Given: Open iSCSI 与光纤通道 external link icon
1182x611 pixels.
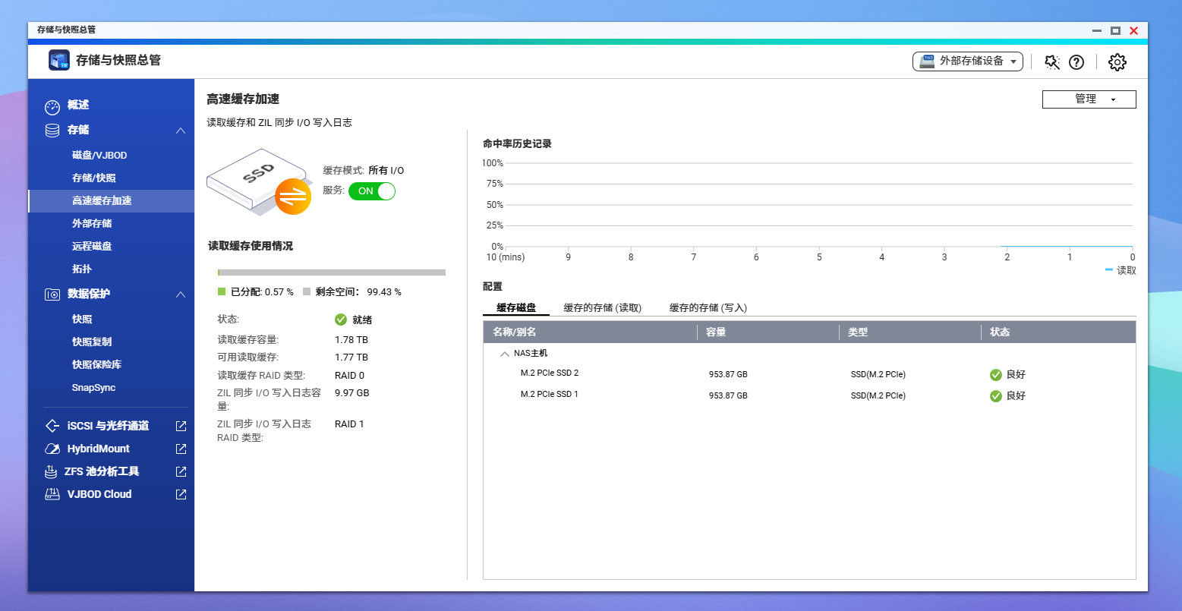Looking at the screenshot, I should 181,427.
